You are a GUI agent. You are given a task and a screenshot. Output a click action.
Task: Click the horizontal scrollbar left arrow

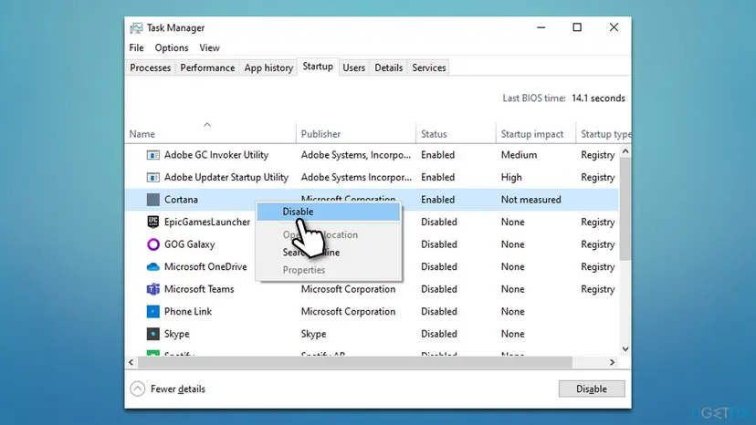(131, 362)
